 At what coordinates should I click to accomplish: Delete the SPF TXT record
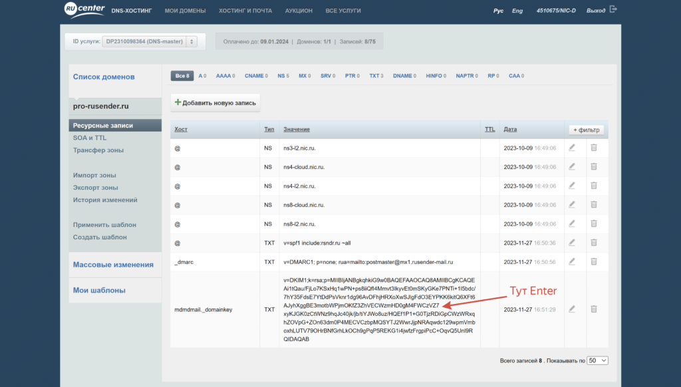coord(594,243)
